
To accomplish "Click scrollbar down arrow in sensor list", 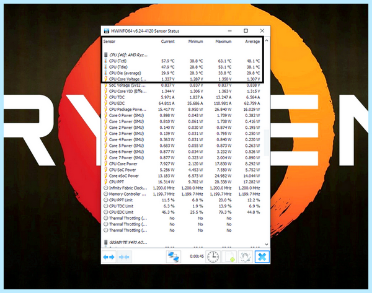I will [267, 244].
